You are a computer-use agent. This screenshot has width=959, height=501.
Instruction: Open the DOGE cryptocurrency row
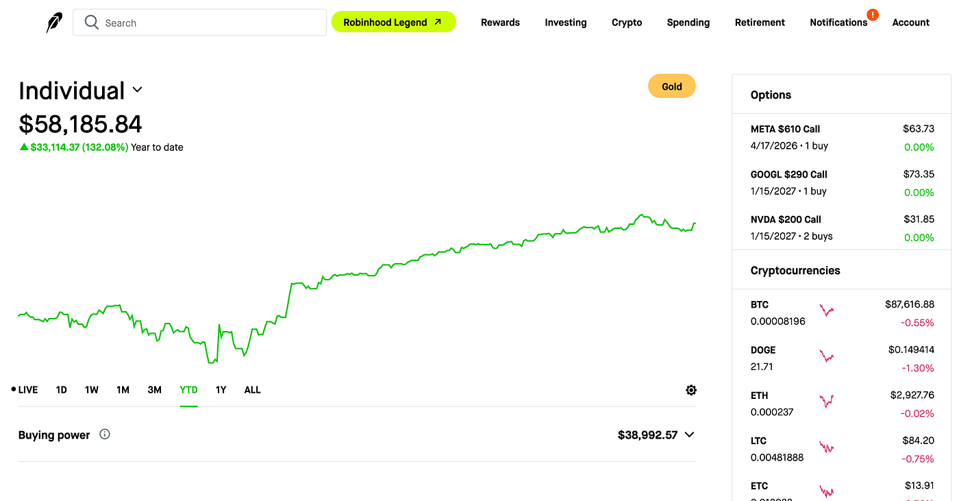click(842, 358)
